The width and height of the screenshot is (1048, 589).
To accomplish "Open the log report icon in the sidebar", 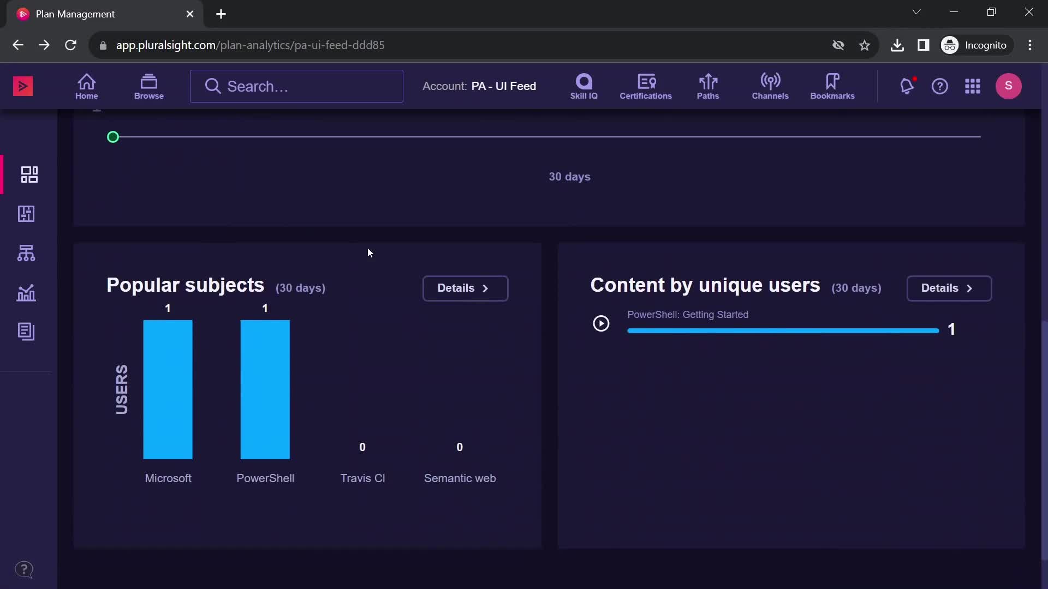I will (26, 332).
